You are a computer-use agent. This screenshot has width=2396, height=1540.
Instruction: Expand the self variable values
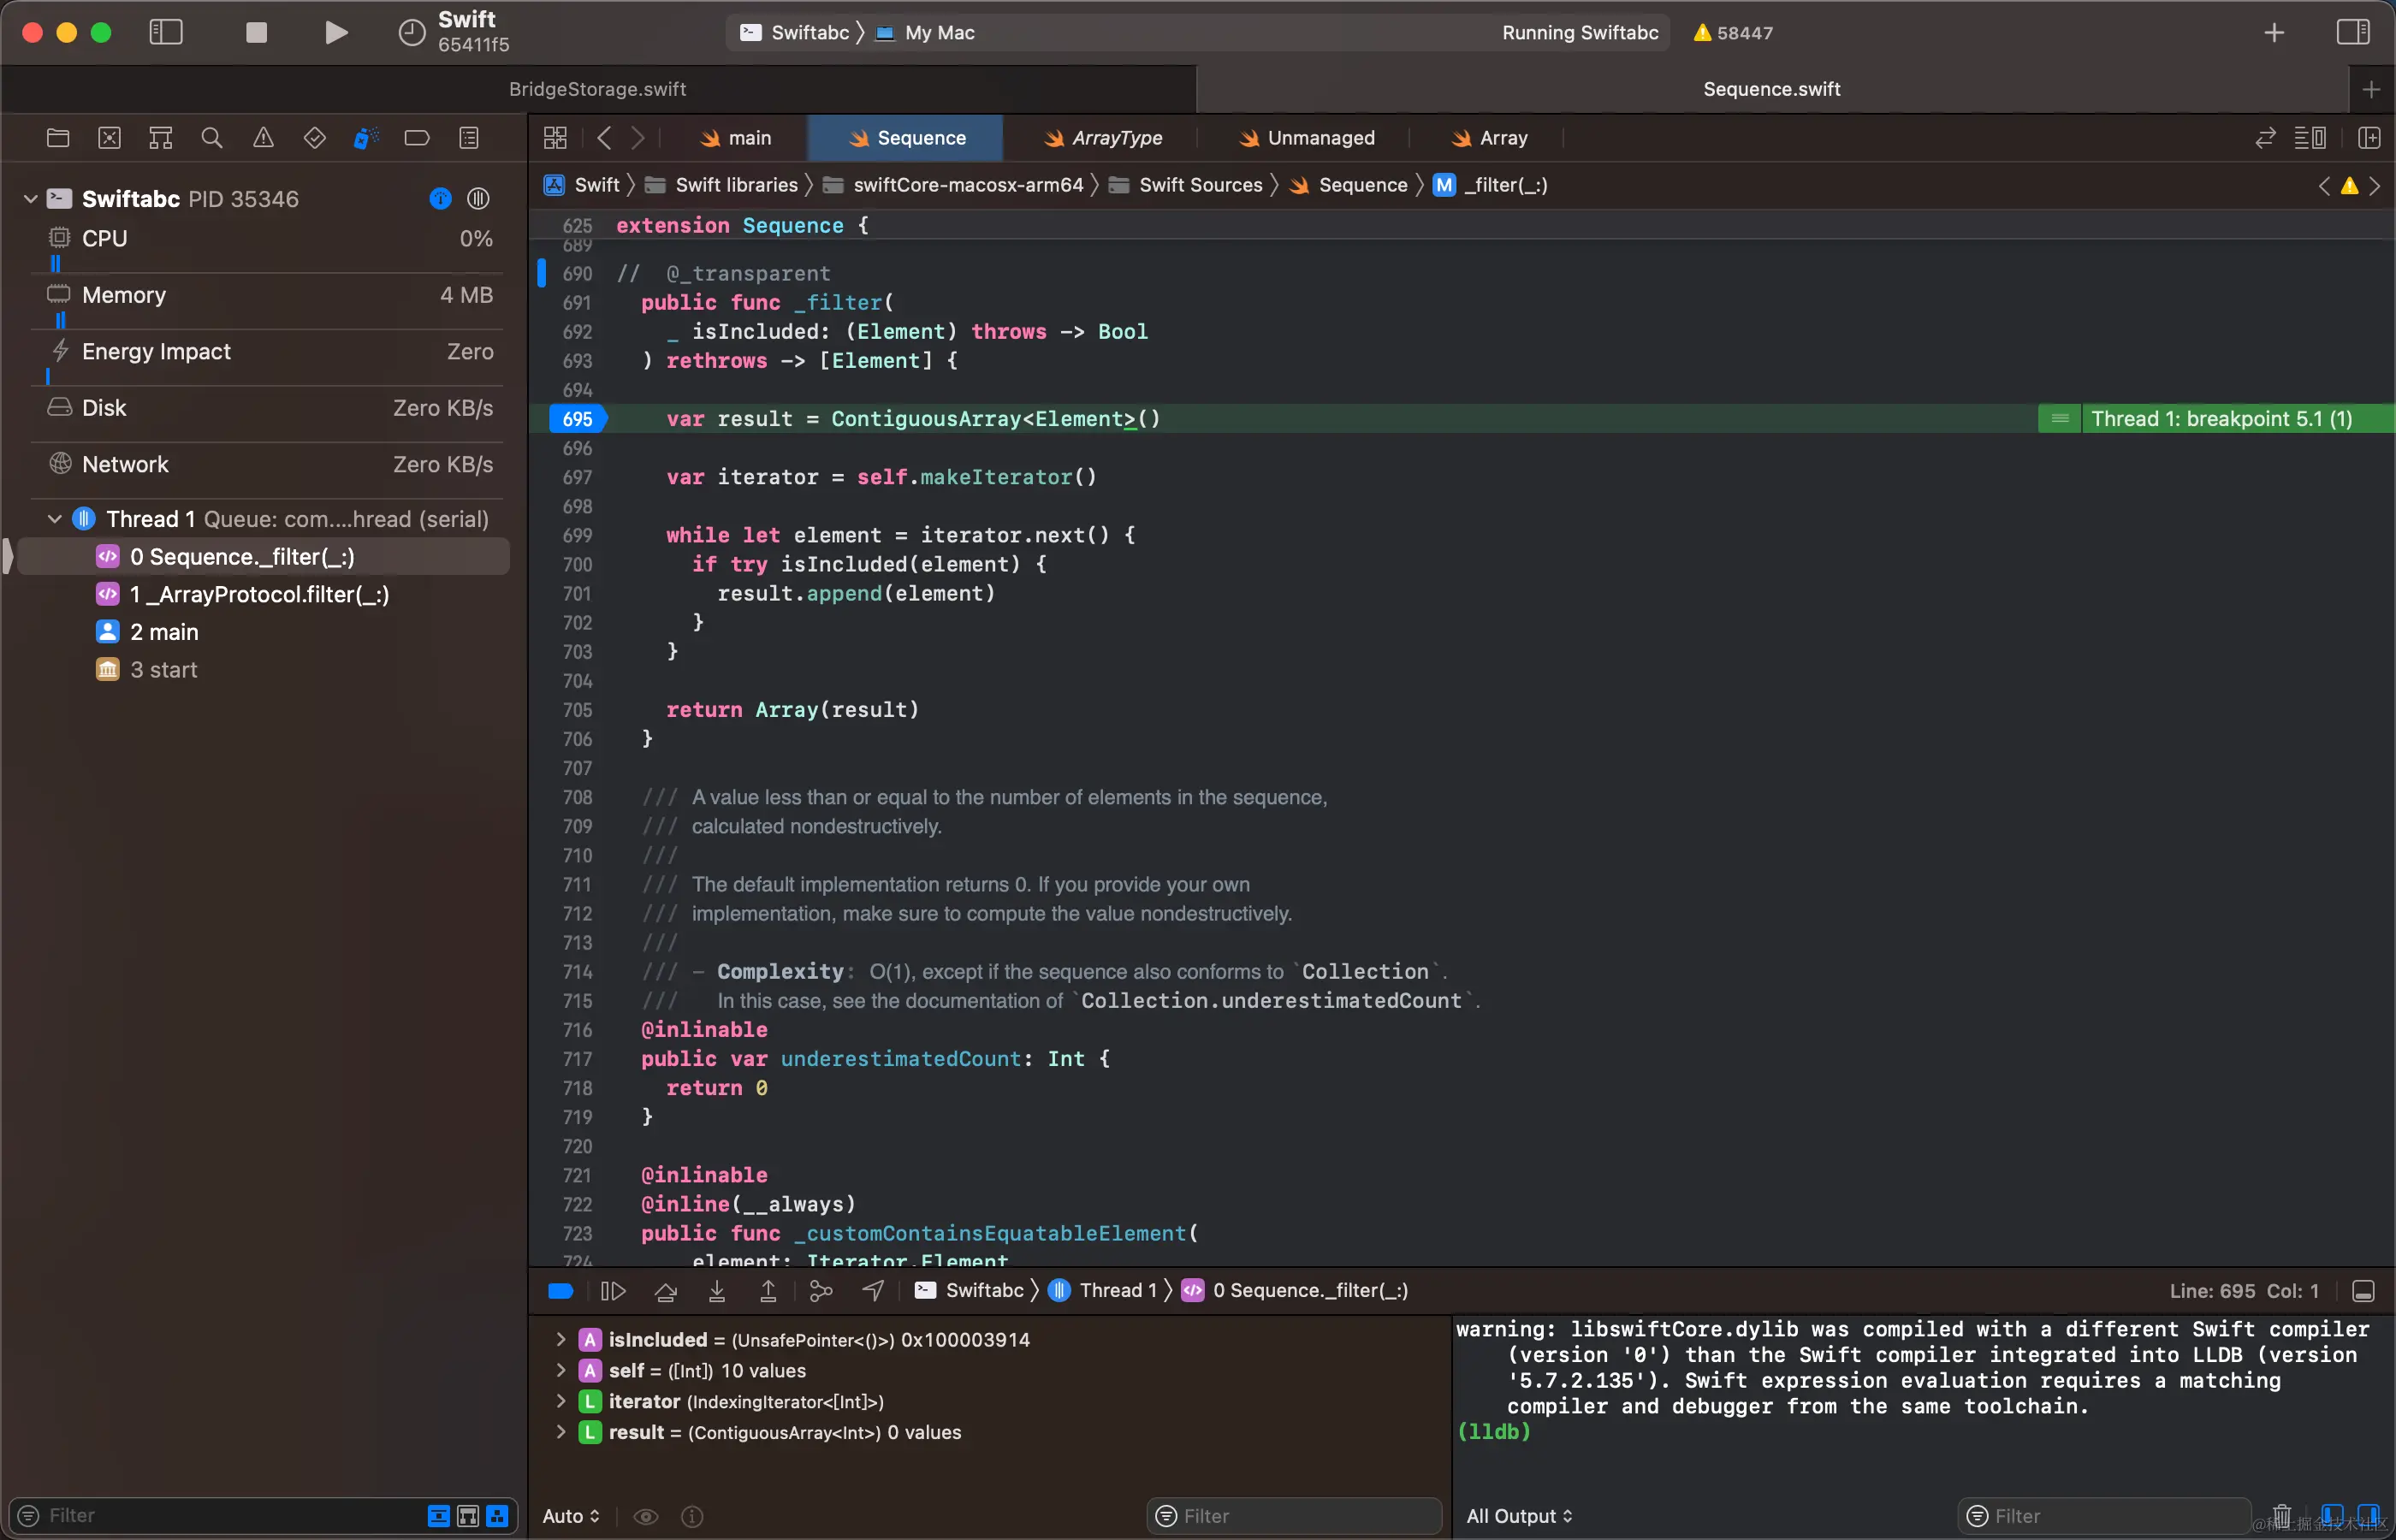561,1370
